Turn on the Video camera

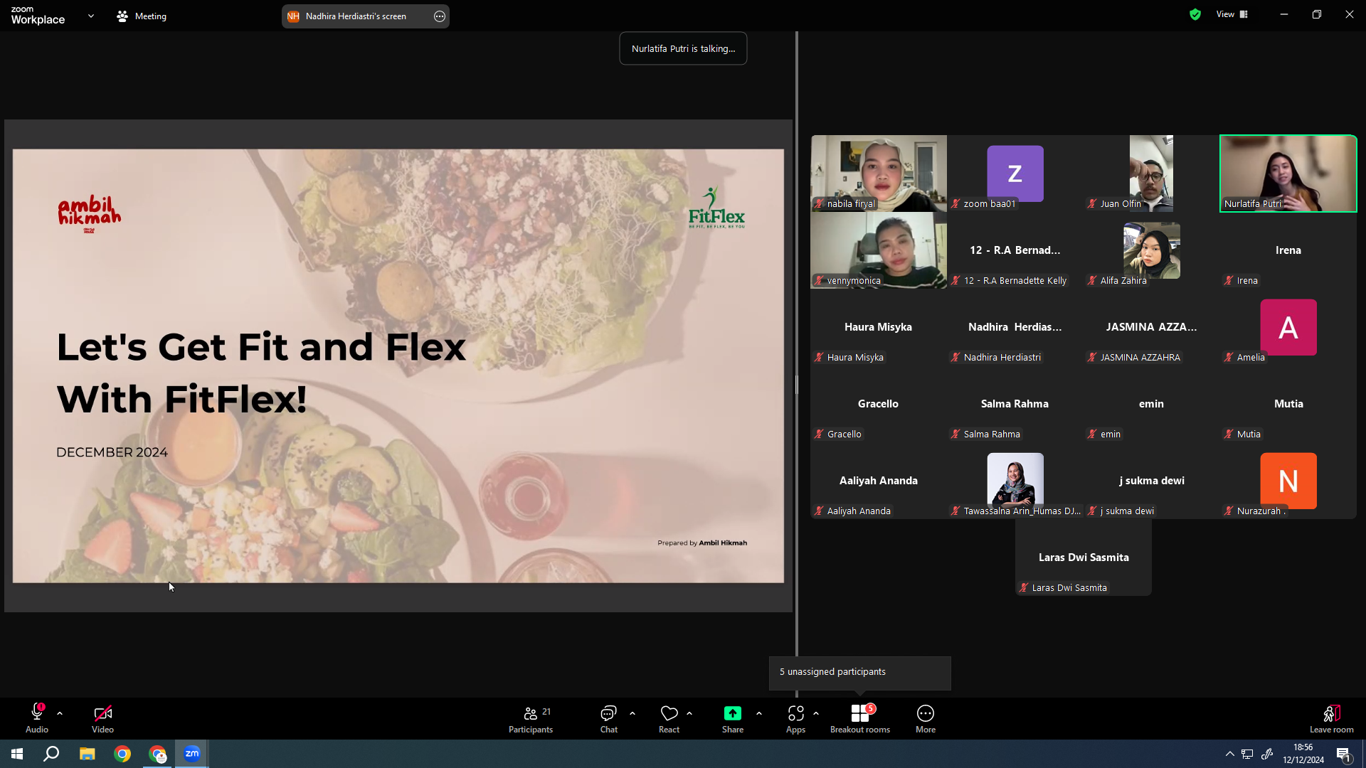102,718
